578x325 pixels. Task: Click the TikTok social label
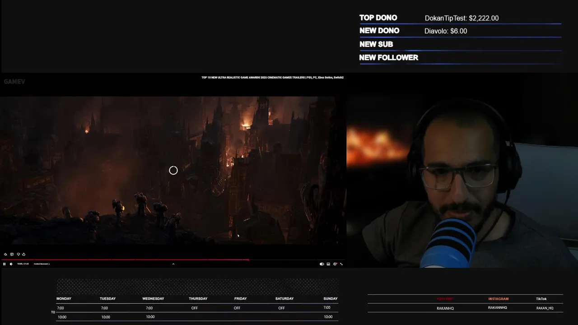(541, 299)
